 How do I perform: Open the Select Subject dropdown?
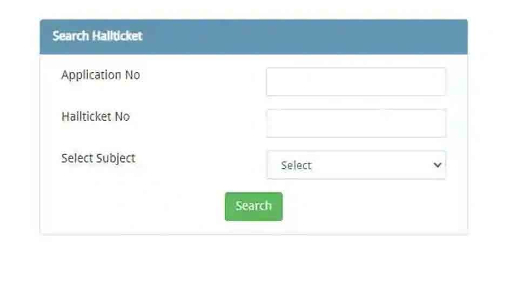coord(356,165)
